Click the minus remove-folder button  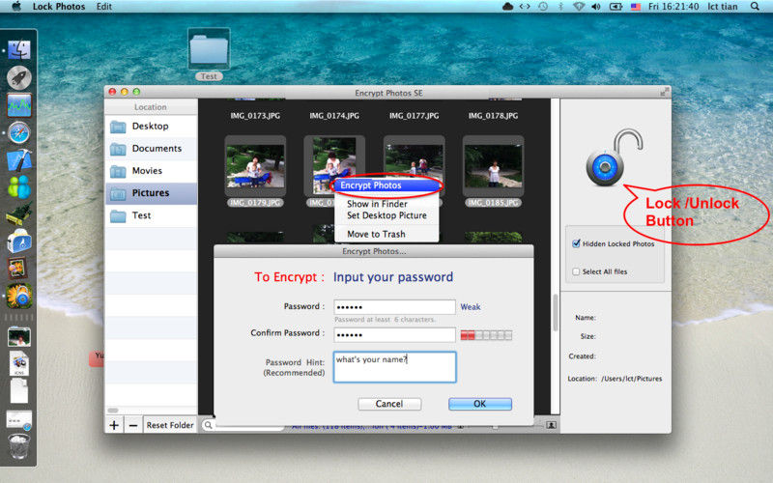pyautogui.click(x=133, y=425)
